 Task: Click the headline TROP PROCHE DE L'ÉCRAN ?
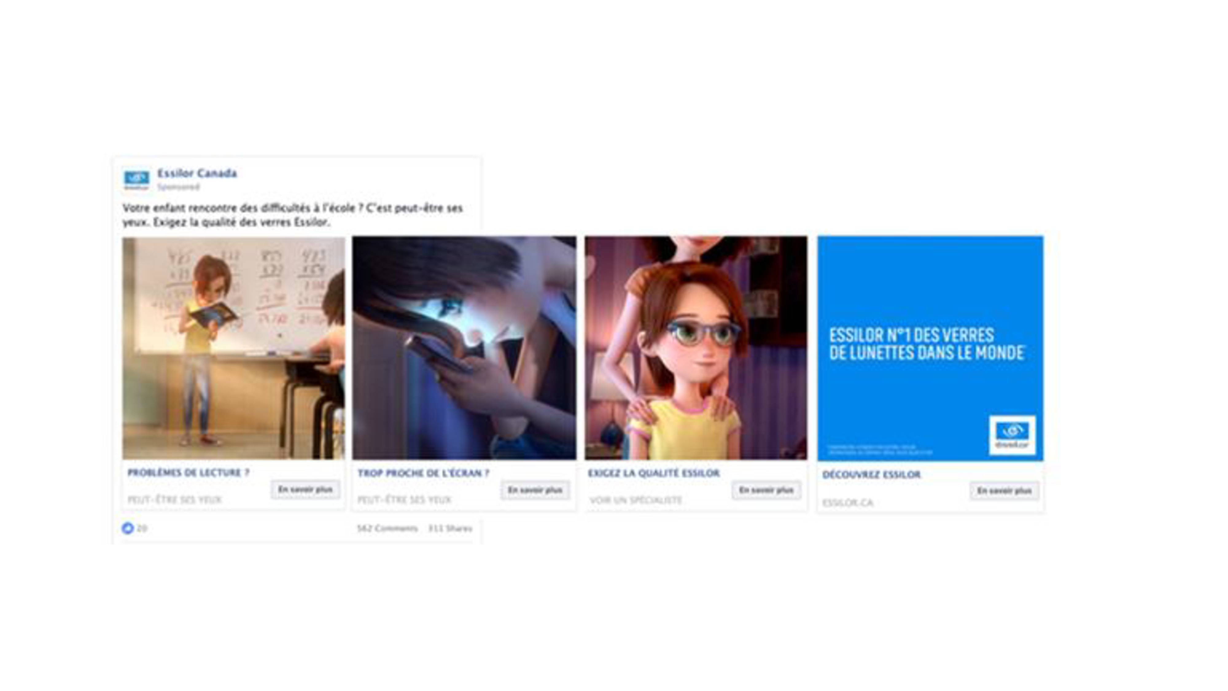pos(423,473)
